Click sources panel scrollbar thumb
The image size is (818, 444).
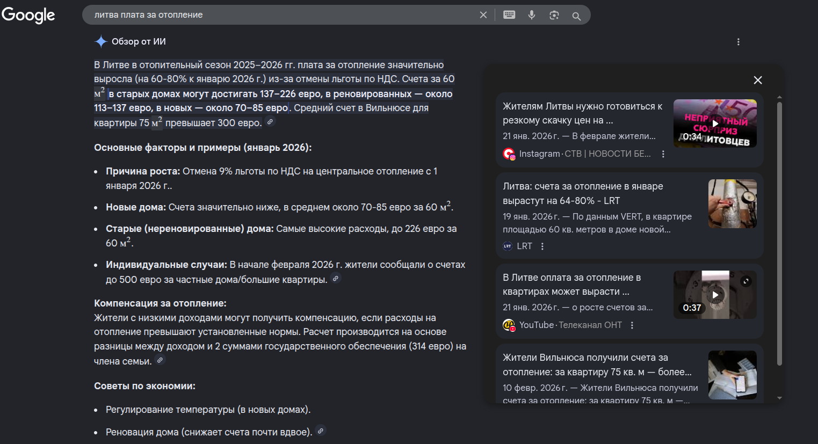779,234
